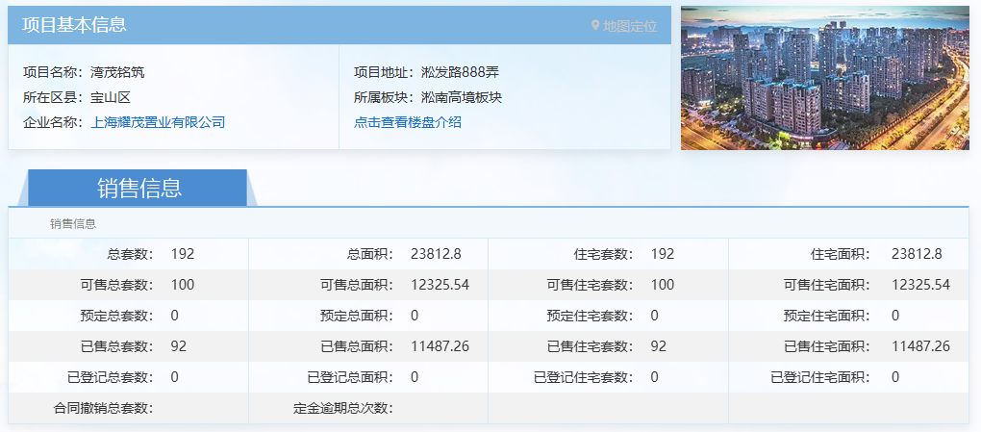
Task: Click the 预定住宅套数 label
Action: click(x=590, y=316)
